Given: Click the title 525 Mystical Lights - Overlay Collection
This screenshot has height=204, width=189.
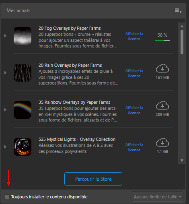Looking at the screenshot, I should [77, 139].
